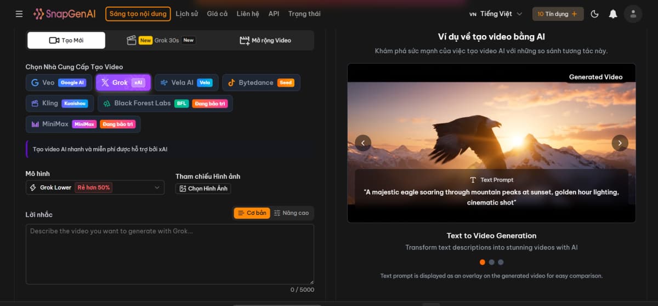Viewport: 658px width, 306px height.
Task: Click the 10 Tín dụng credits button
Action: click(557, 14)
